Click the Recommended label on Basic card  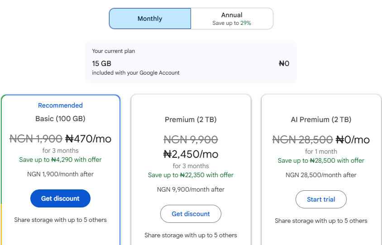click(60, 105)
